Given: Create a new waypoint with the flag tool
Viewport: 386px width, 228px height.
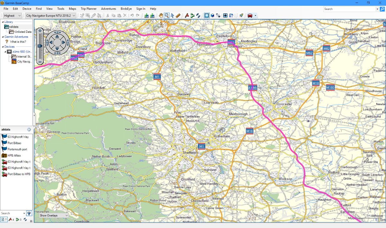Looking at the screenshot, I should (x=187, y=15).
